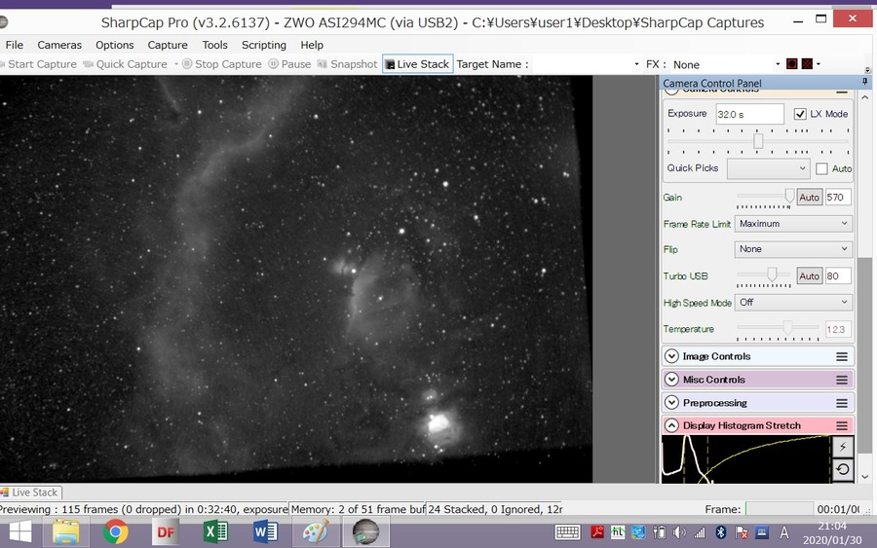Open the DF app in taskbar
Screen dimensions: 877x548
coord(166,531)
